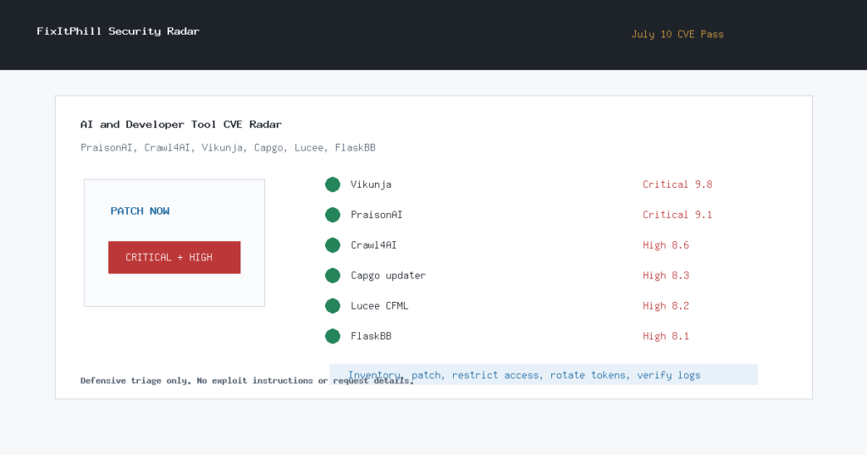This screenshot has height=455, width=867.
Task: Select the Crawl4AI row name
Action: (373, 245)
